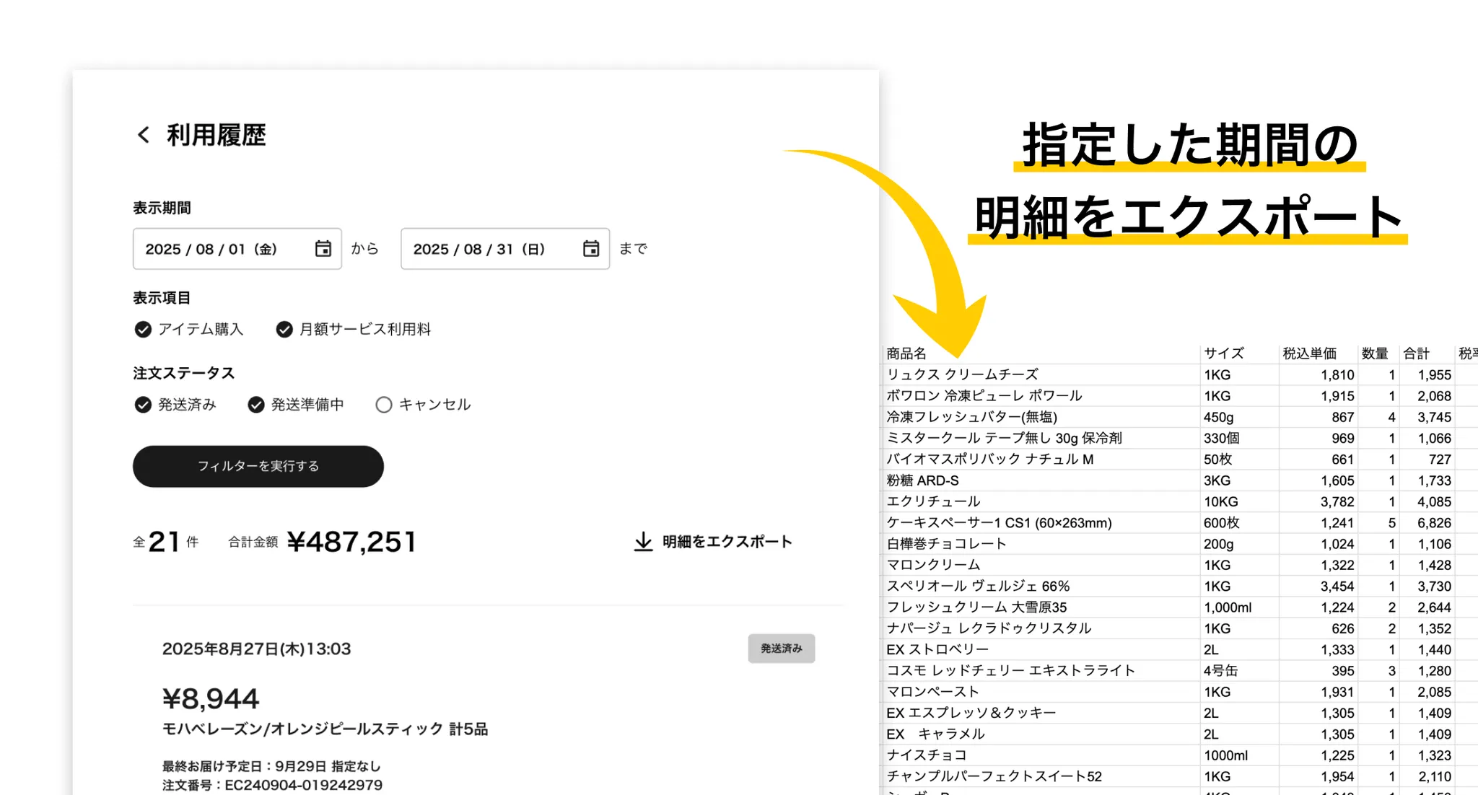Open the ¥8,944 order entry

211,698
